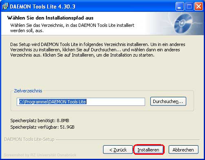Click the Zielverzeichnis path input field
This screenshot has width=205, height=160.
pos(81,102)
